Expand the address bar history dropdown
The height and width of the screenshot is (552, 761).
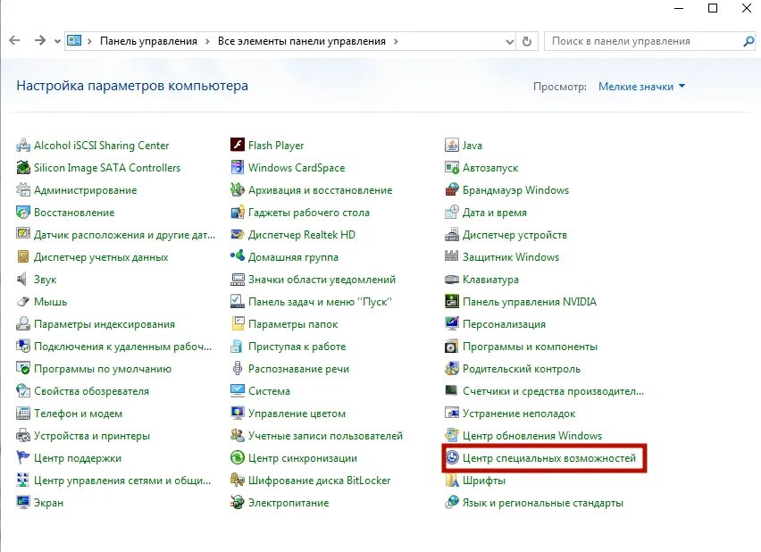510,42
